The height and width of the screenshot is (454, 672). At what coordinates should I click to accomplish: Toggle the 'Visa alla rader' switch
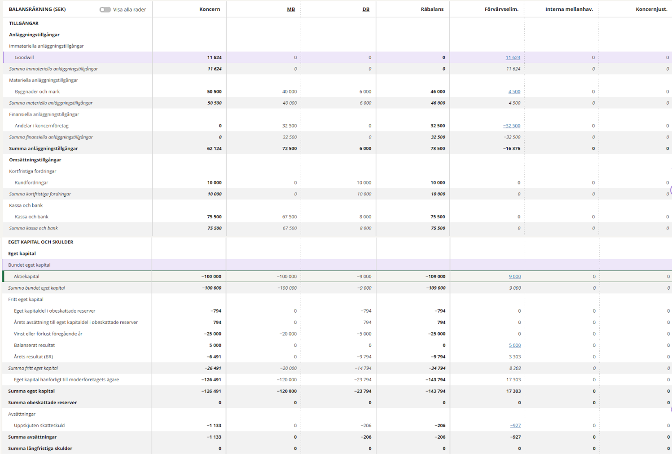[105, 9]
